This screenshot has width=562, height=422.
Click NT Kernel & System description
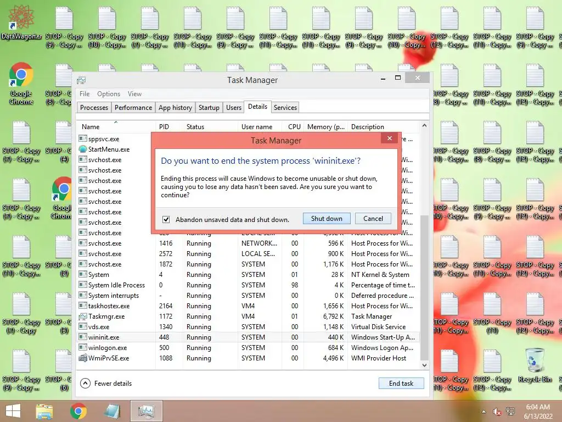[x=380, y=274]
